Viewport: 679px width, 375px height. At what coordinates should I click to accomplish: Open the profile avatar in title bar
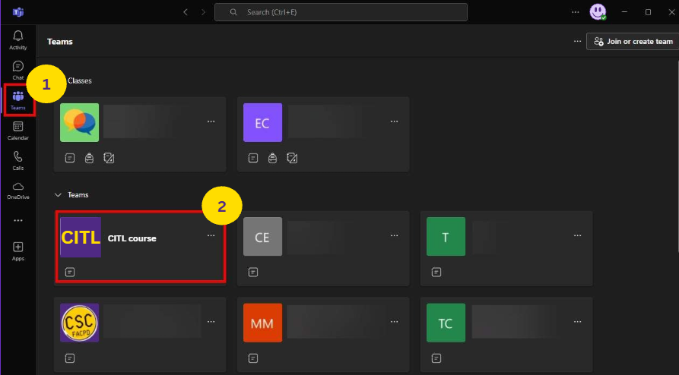click(x=597, y=12)
